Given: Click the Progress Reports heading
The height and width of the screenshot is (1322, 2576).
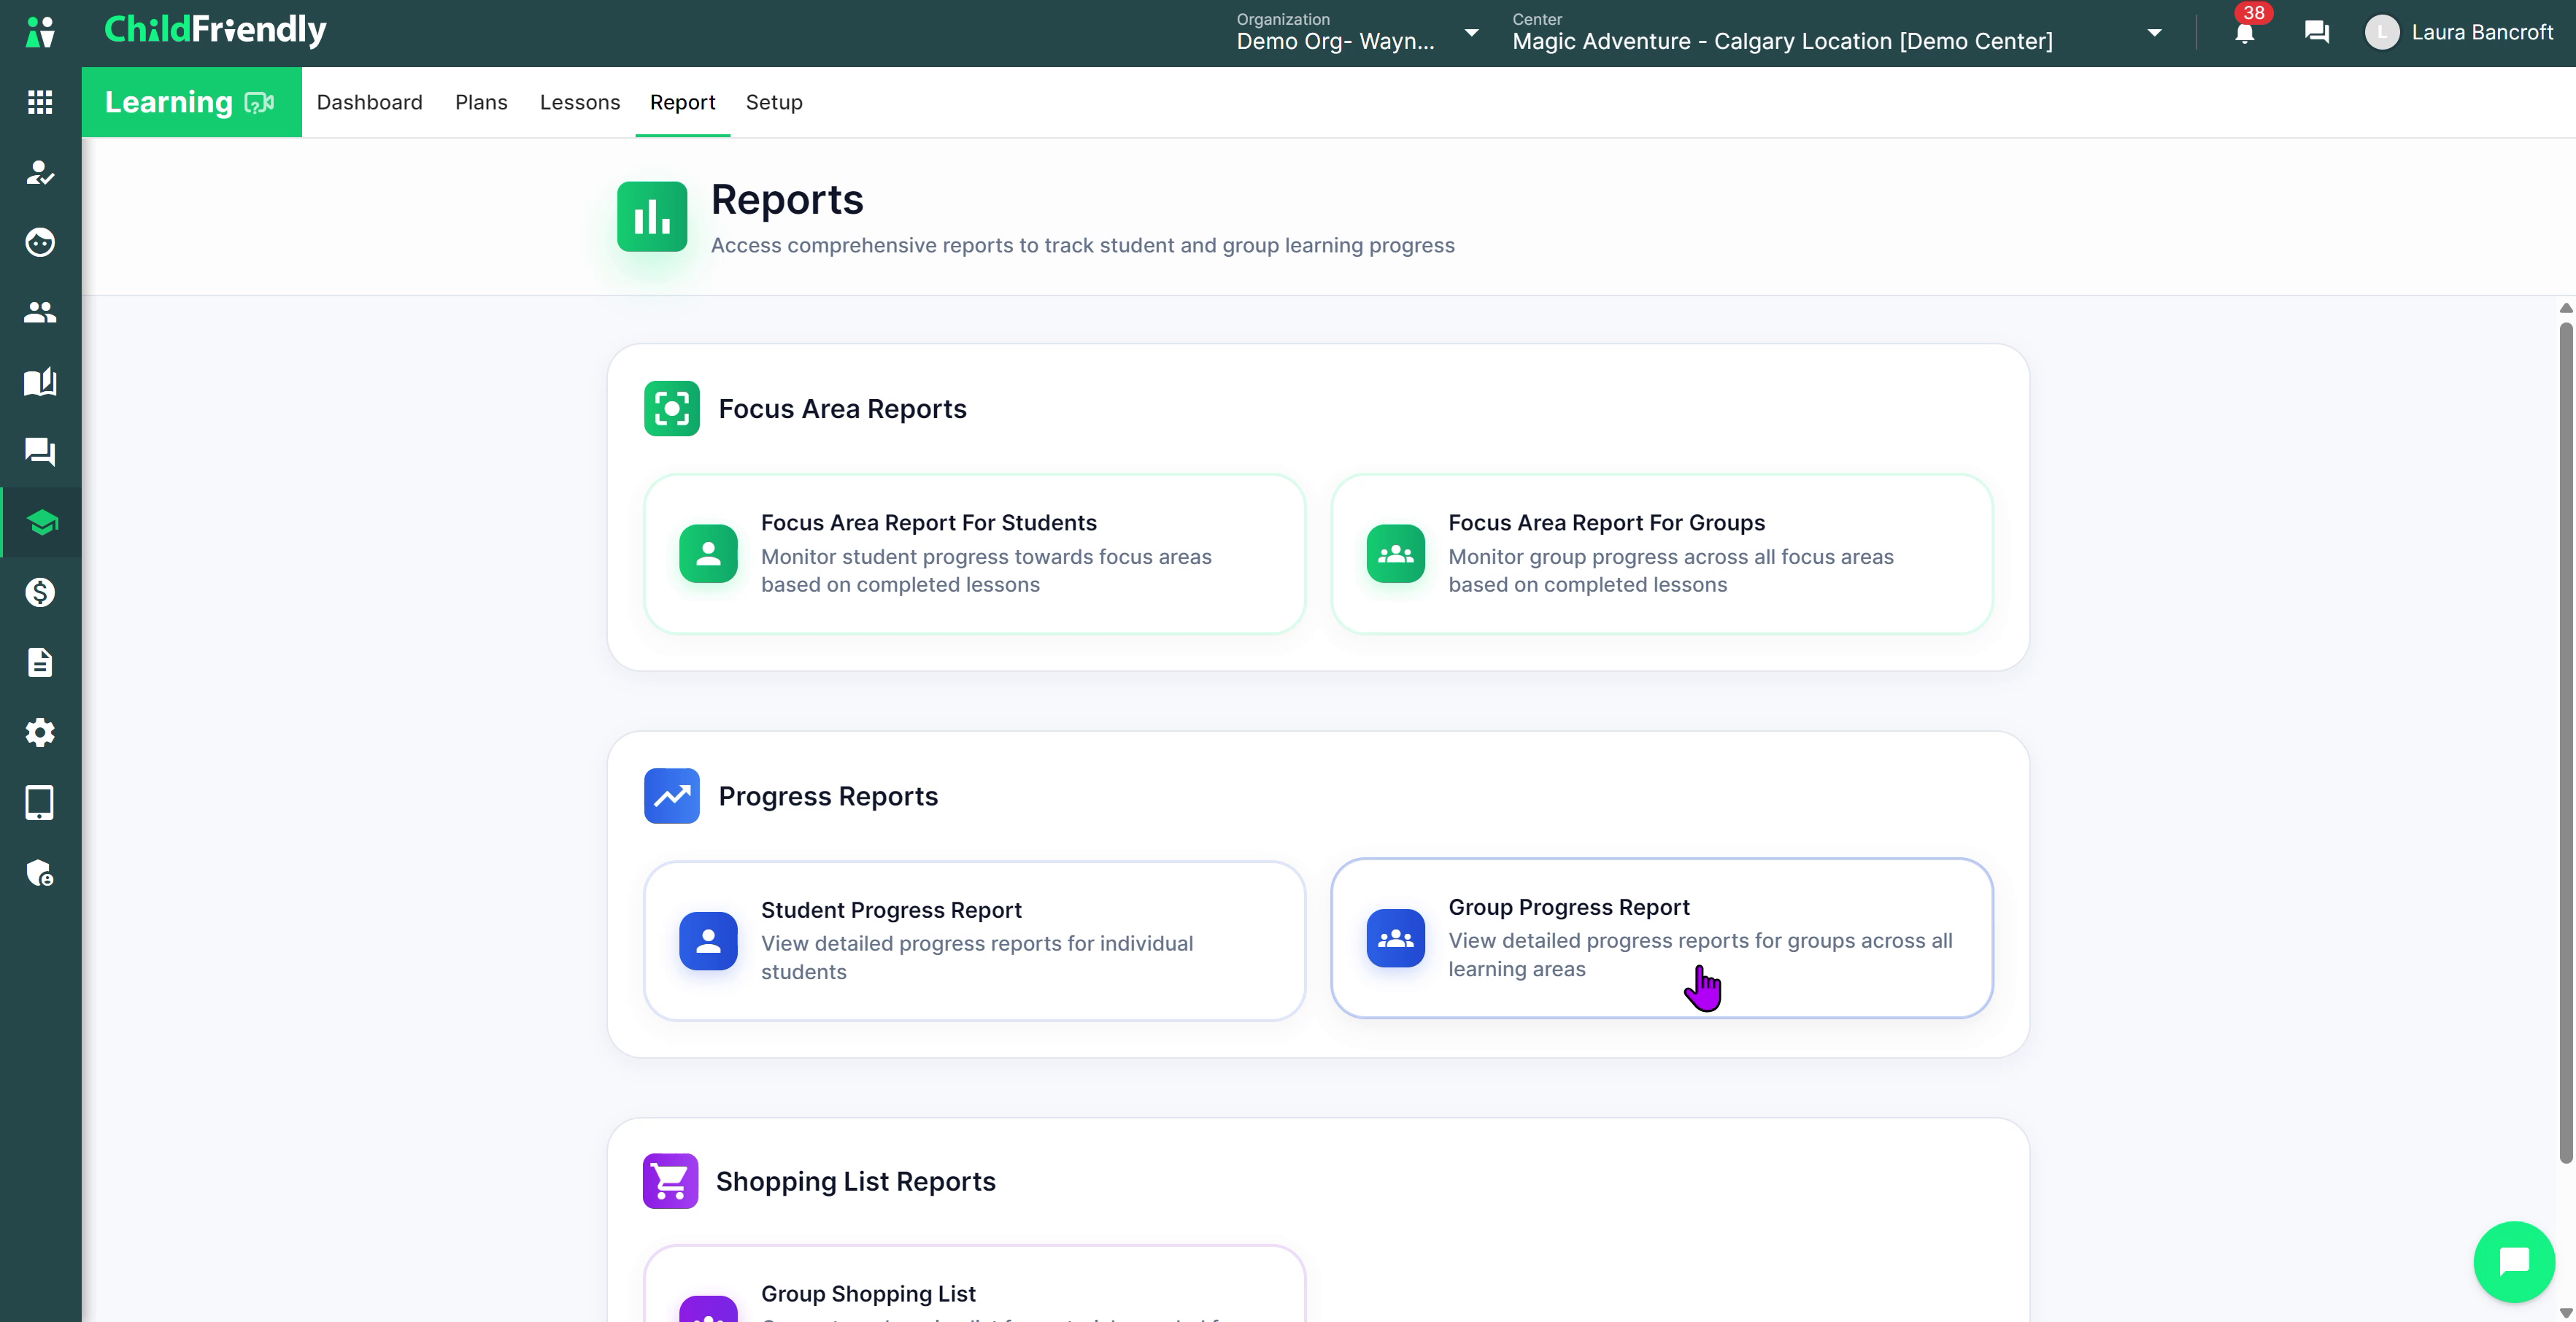Looking at the screenshot, I should tap(828, 795).
